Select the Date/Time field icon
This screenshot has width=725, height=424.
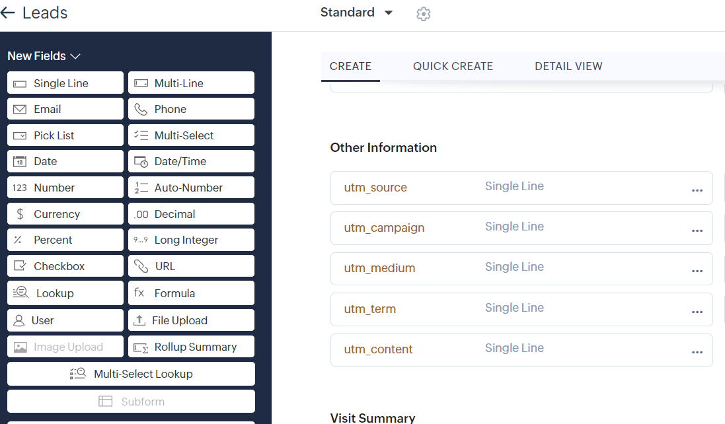click(x=141, y=162)
